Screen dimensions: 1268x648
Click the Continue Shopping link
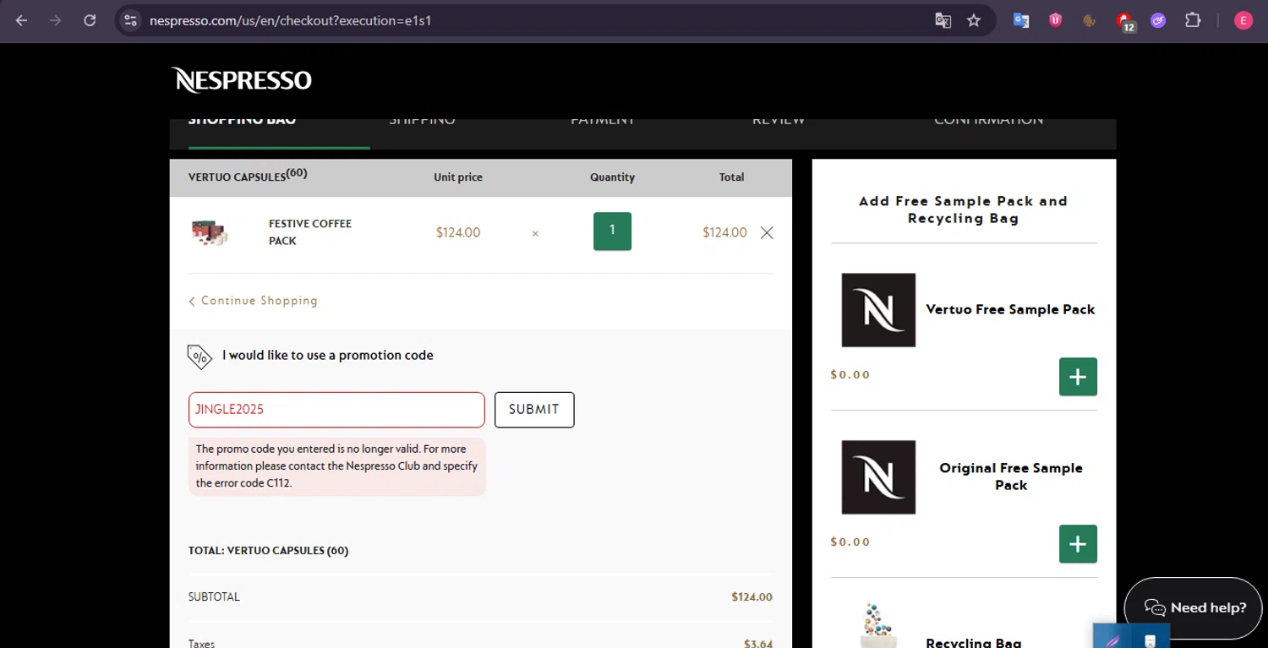254,301
